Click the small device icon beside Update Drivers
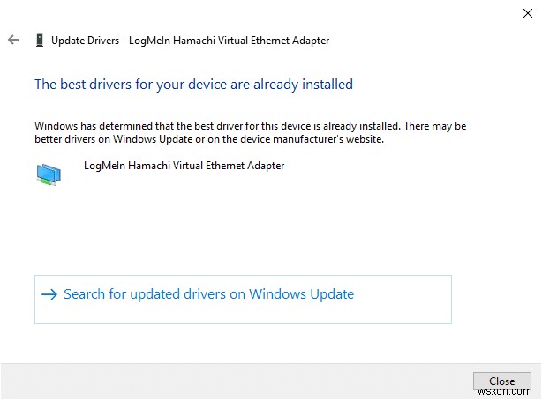 [x=39, y=40]
